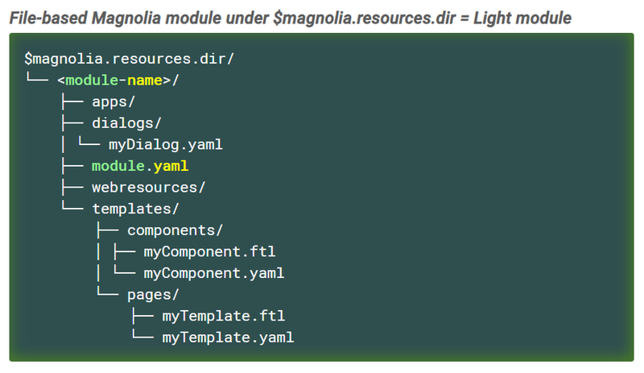Select the pages/ subfolder
The height and width of the screenshot is (373, 644).
[x=153, y=295]
